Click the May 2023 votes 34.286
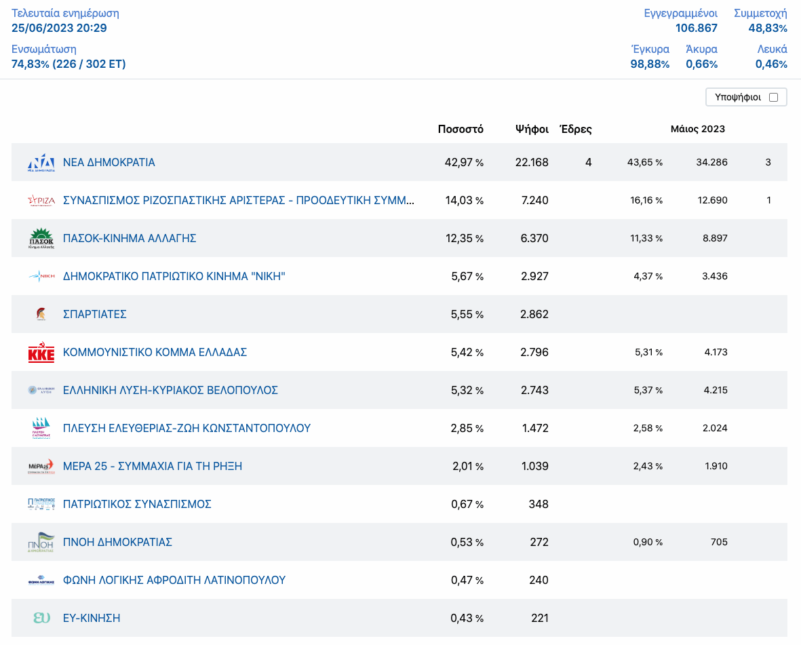Image resolution: width=801 pixels, height=645 pixels. pyautogui.click(x=711, y=162)
